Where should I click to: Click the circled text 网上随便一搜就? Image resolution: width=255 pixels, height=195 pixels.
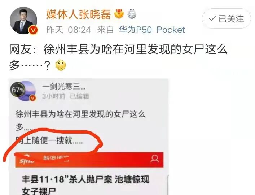(x=50, y=140)
